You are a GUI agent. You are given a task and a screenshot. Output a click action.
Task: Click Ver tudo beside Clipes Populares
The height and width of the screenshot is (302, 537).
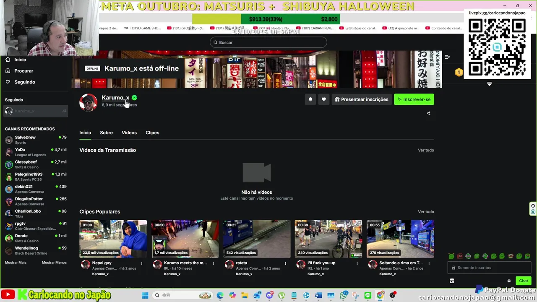click(426, 212)
